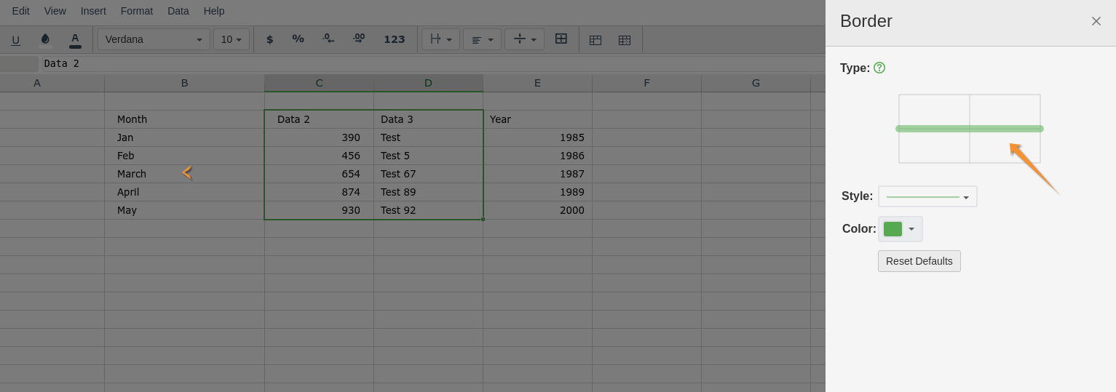The image size is (1116, 392).
Task: Apply percent format to selection
Action: pos(298,39)
